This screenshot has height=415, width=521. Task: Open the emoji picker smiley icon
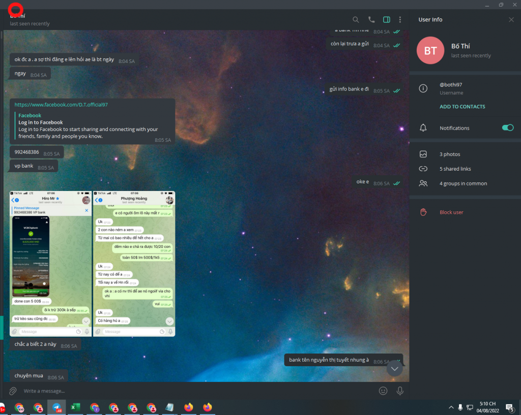point(383,391)
